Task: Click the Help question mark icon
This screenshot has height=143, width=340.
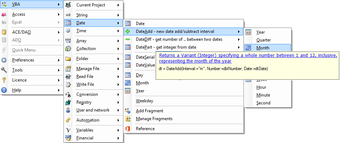Action: pyautogui.click(x=4, y=90)
